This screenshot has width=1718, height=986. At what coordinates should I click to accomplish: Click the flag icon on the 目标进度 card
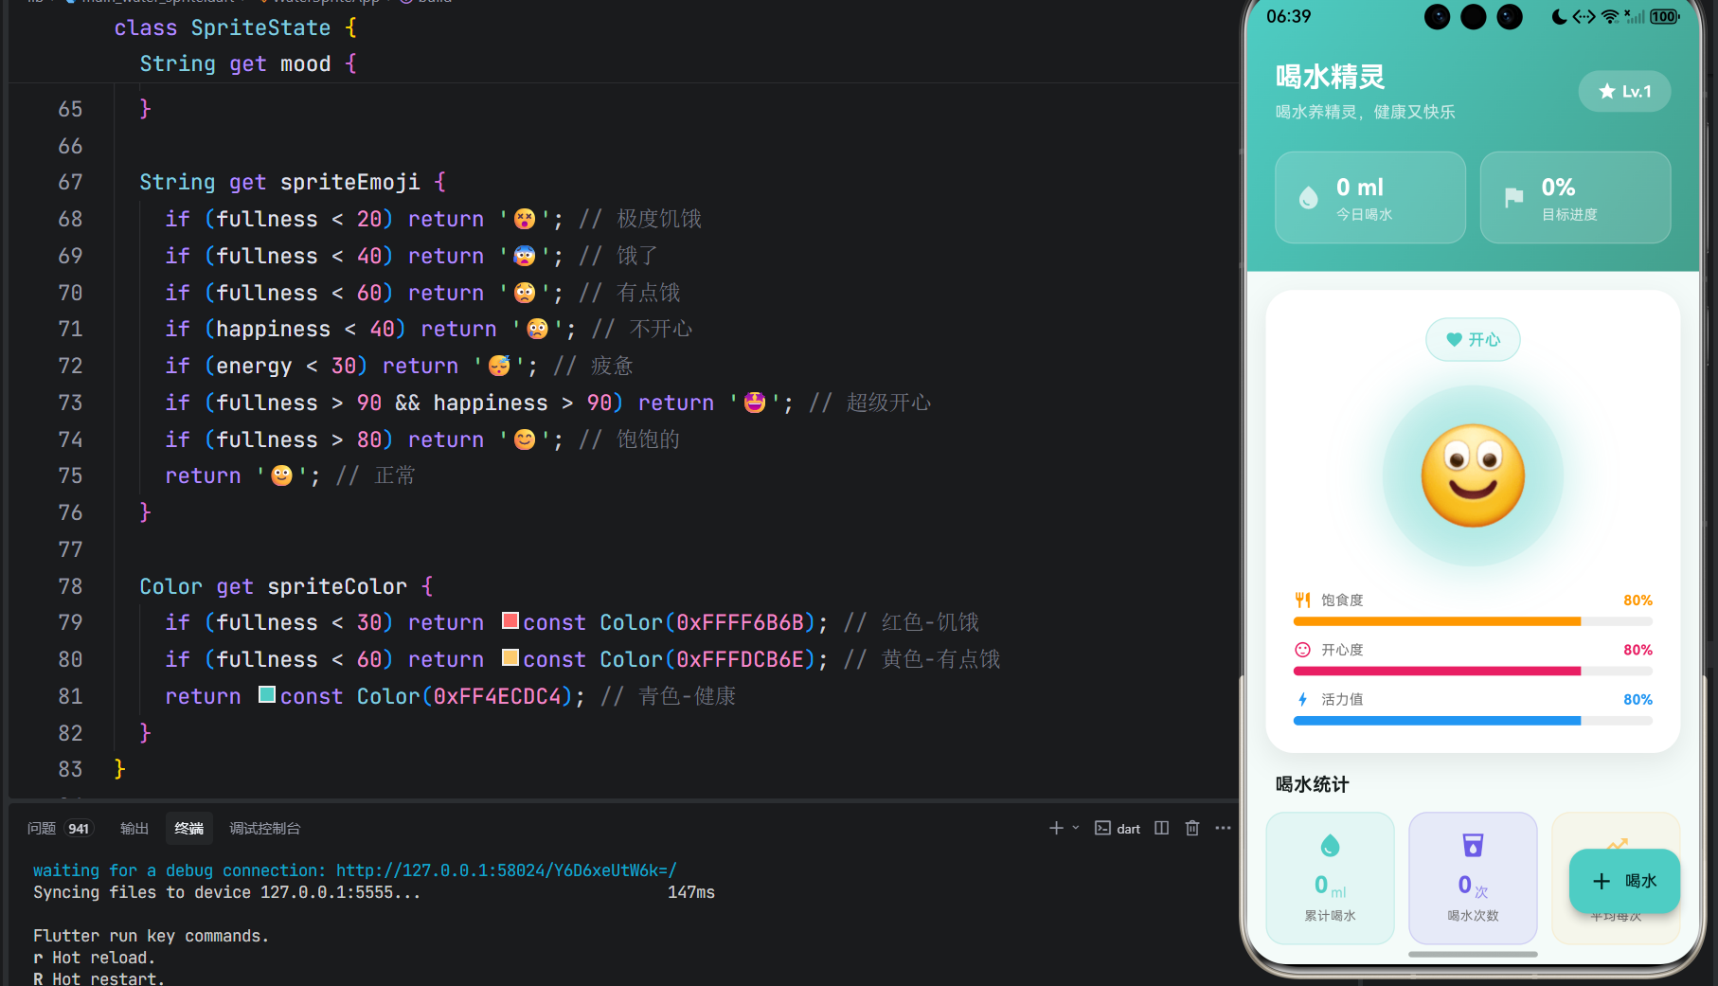[x=1514, y=197]
